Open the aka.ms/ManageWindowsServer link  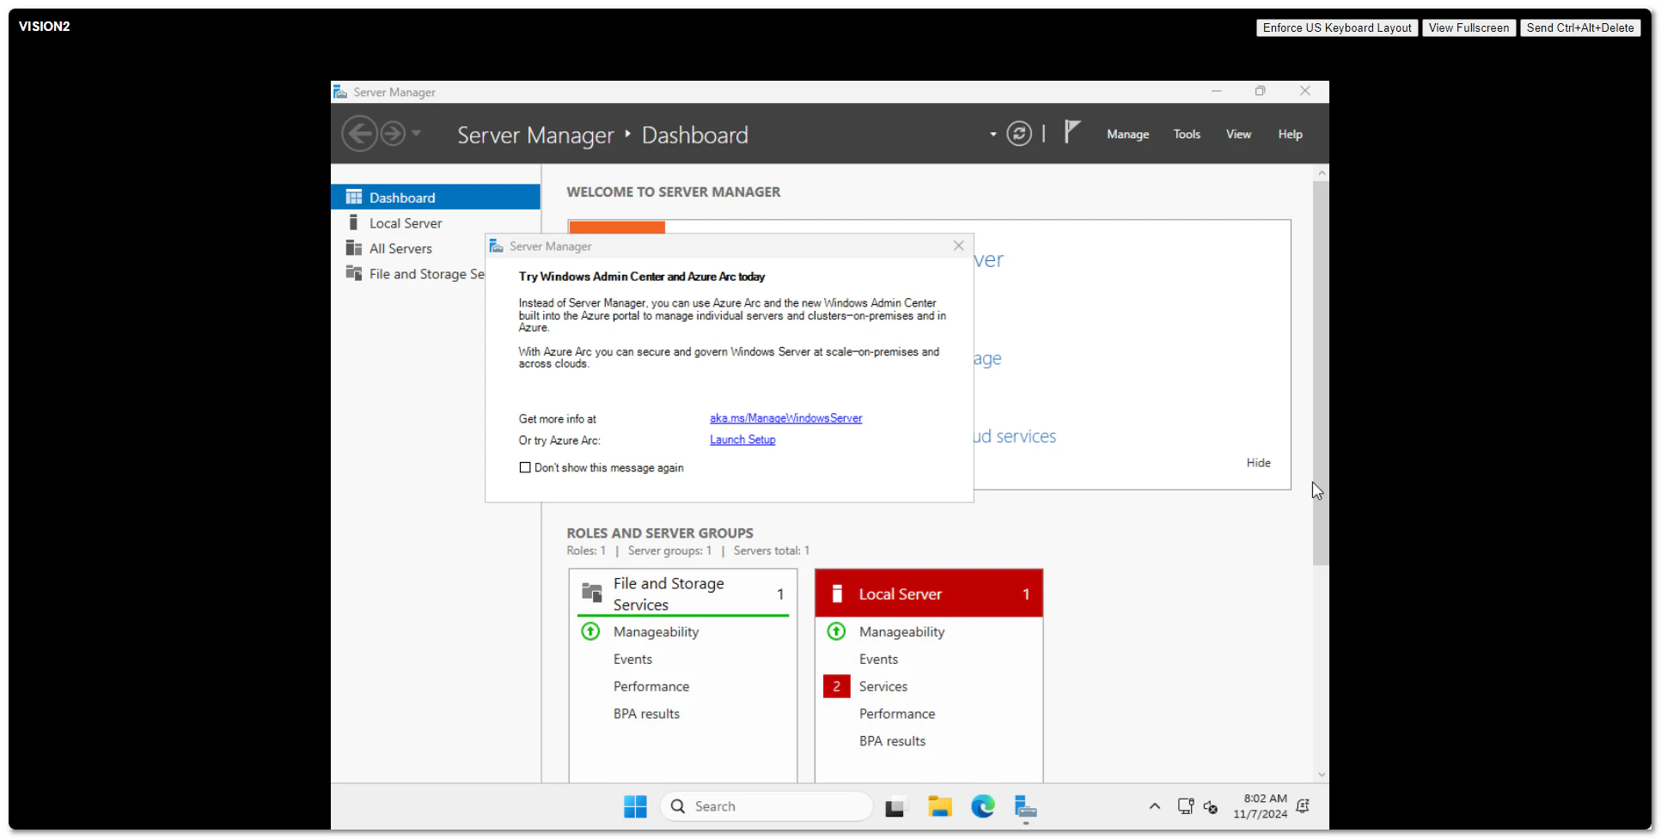click(785, 418)
